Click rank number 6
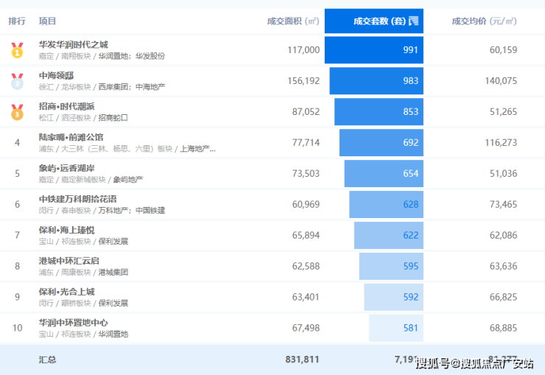545x375 pixels. coord(17,205)
